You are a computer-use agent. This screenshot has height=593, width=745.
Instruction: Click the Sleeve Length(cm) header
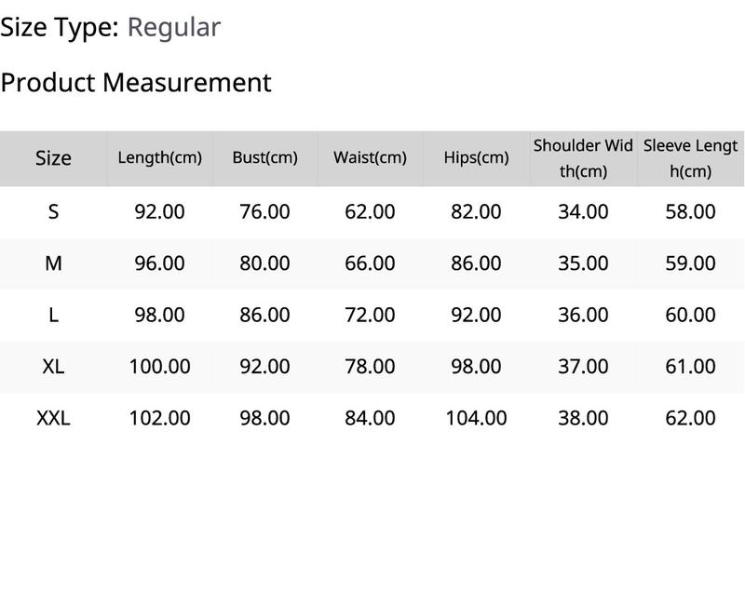(x=690, y=158)
